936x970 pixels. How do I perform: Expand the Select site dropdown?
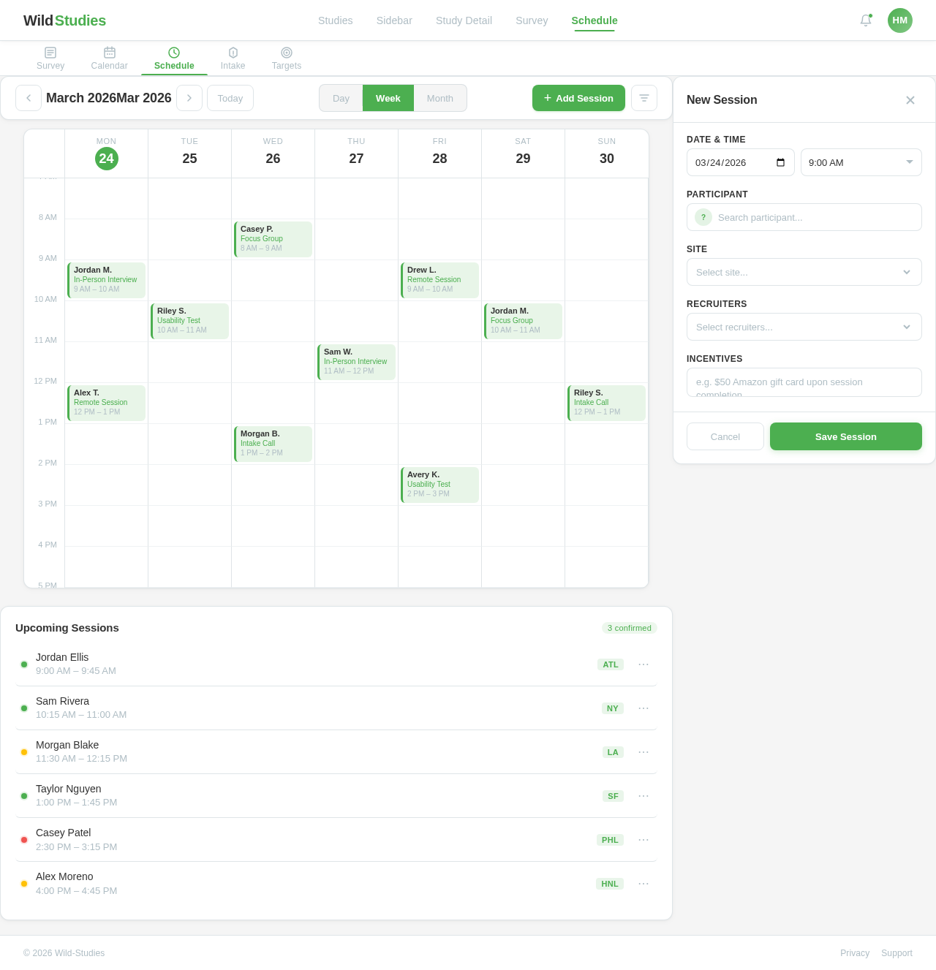804,272
